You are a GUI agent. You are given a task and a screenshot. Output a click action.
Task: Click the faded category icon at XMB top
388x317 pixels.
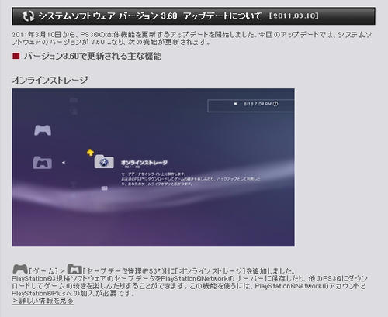click(x=74, y=100)
